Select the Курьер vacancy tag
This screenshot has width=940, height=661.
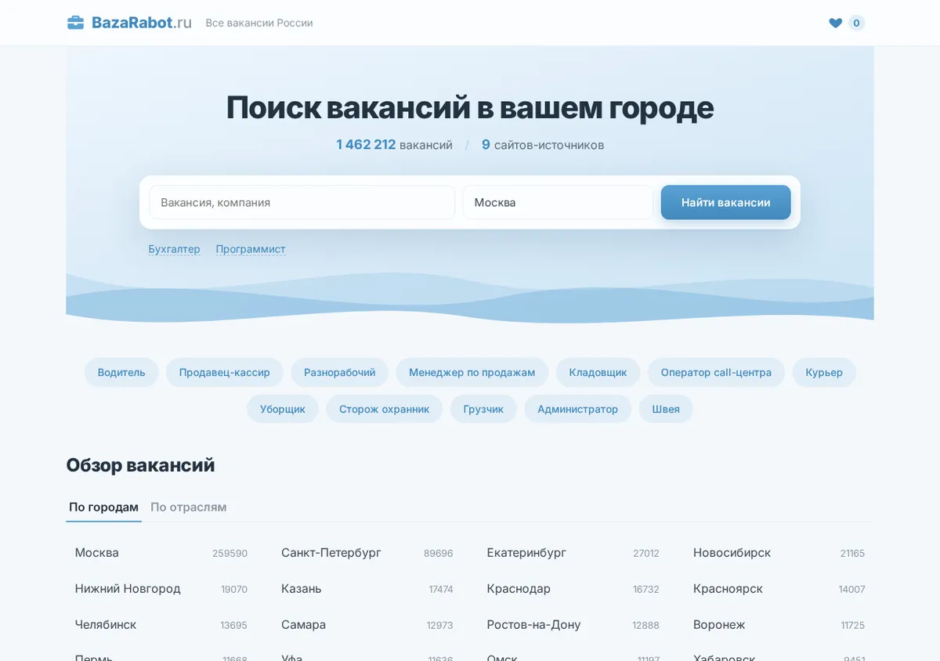pyautogui.click(x=824, y=372)
